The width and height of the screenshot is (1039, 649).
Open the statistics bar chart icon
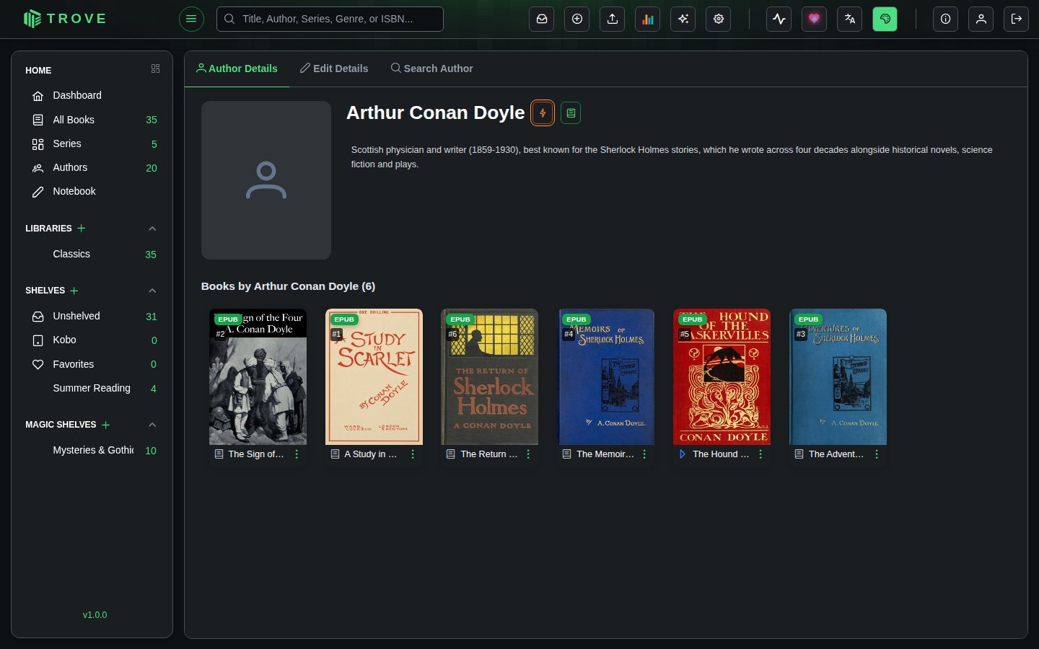(x=648, y=19)
